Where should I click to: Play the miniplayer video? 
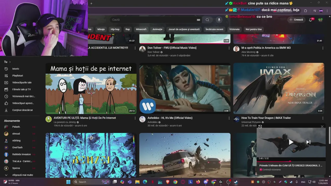click(291, 142)
